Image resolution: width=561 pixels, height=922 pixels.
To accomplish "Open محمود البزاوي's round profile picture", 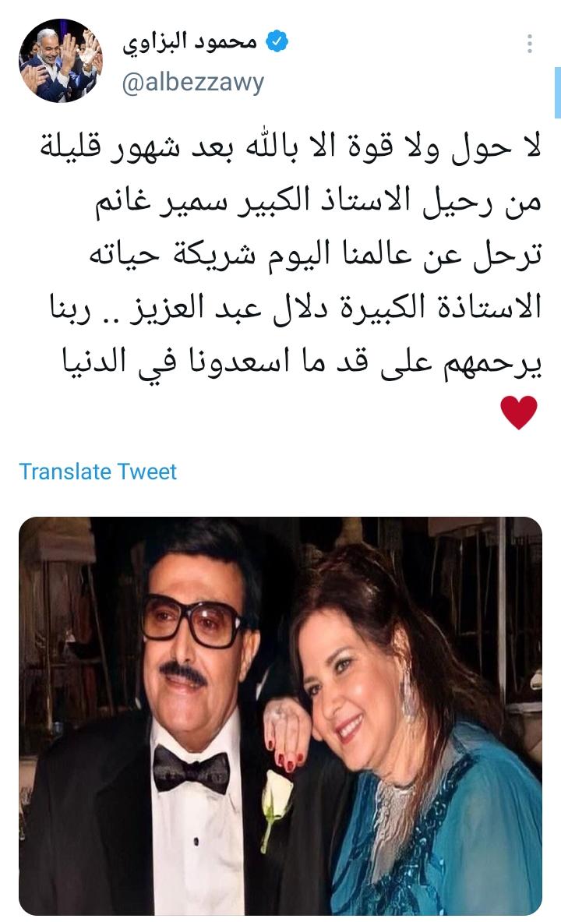I will (x=61, y=61).
